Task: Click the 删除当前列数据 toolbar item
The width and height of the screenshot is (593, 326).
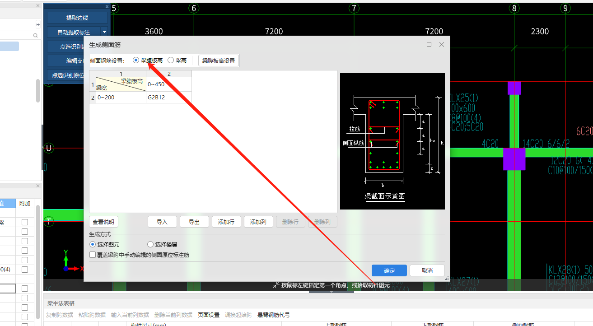Action: point(173,315)
